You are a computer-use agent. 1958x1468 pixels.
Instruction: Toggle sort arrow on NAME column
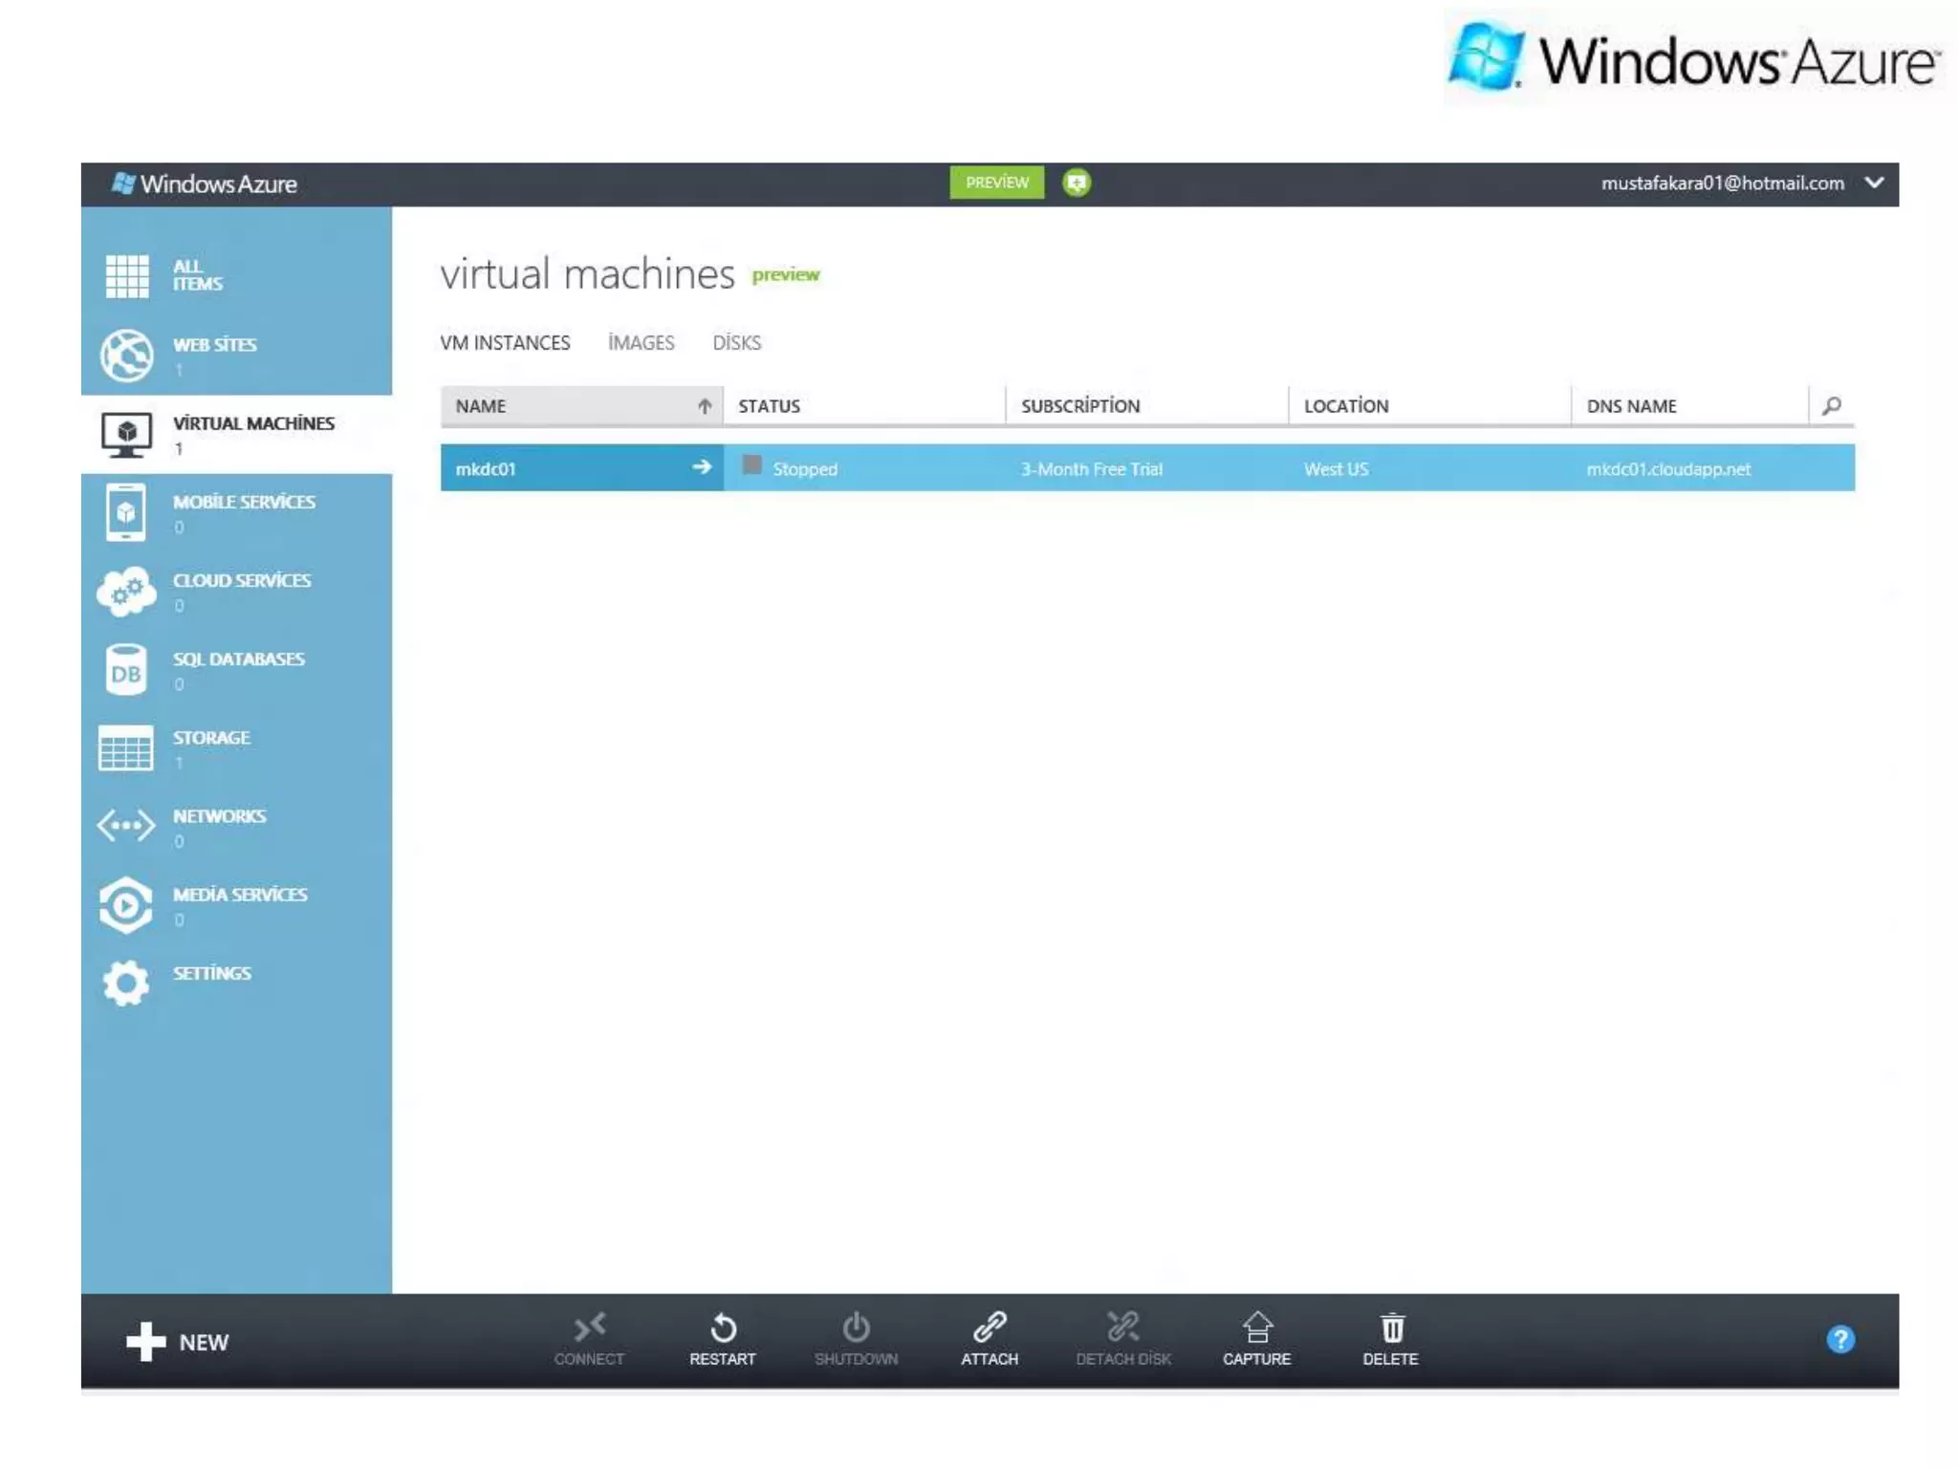pos(705,406)
